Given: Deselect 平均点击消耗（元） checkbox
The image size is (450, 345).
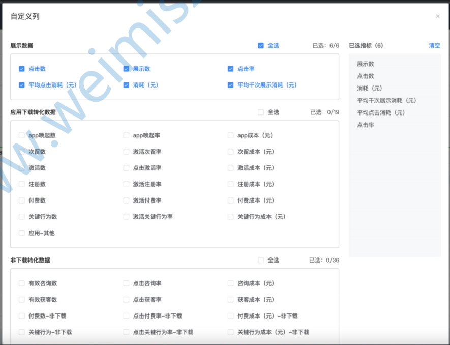Looking at the screenshot, I should click(x=22, y=85).
